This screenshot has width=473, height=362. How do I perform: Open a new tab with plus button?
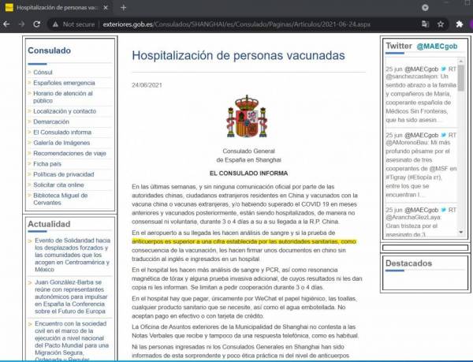point(124,8)
